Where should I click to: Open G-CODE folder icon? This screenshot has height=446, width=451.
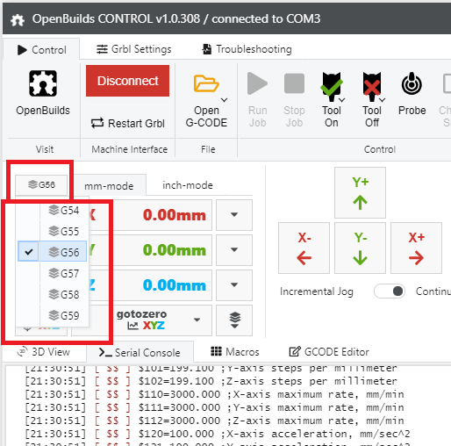click(x=206, y=83)
